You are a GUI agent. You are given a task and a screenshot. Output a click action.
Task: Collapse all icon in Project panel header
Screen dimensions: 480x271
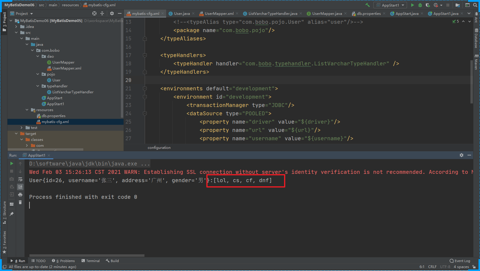point(102,13)
